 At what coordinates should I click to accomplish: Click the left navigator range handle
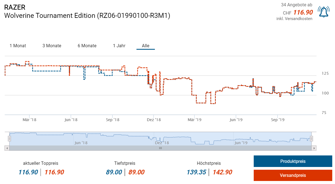[x=9, y=139]
